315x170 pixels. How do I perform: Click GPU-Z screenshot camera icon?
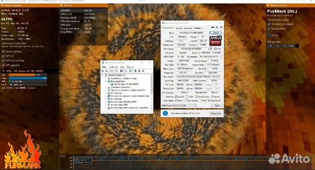point(213,27)
